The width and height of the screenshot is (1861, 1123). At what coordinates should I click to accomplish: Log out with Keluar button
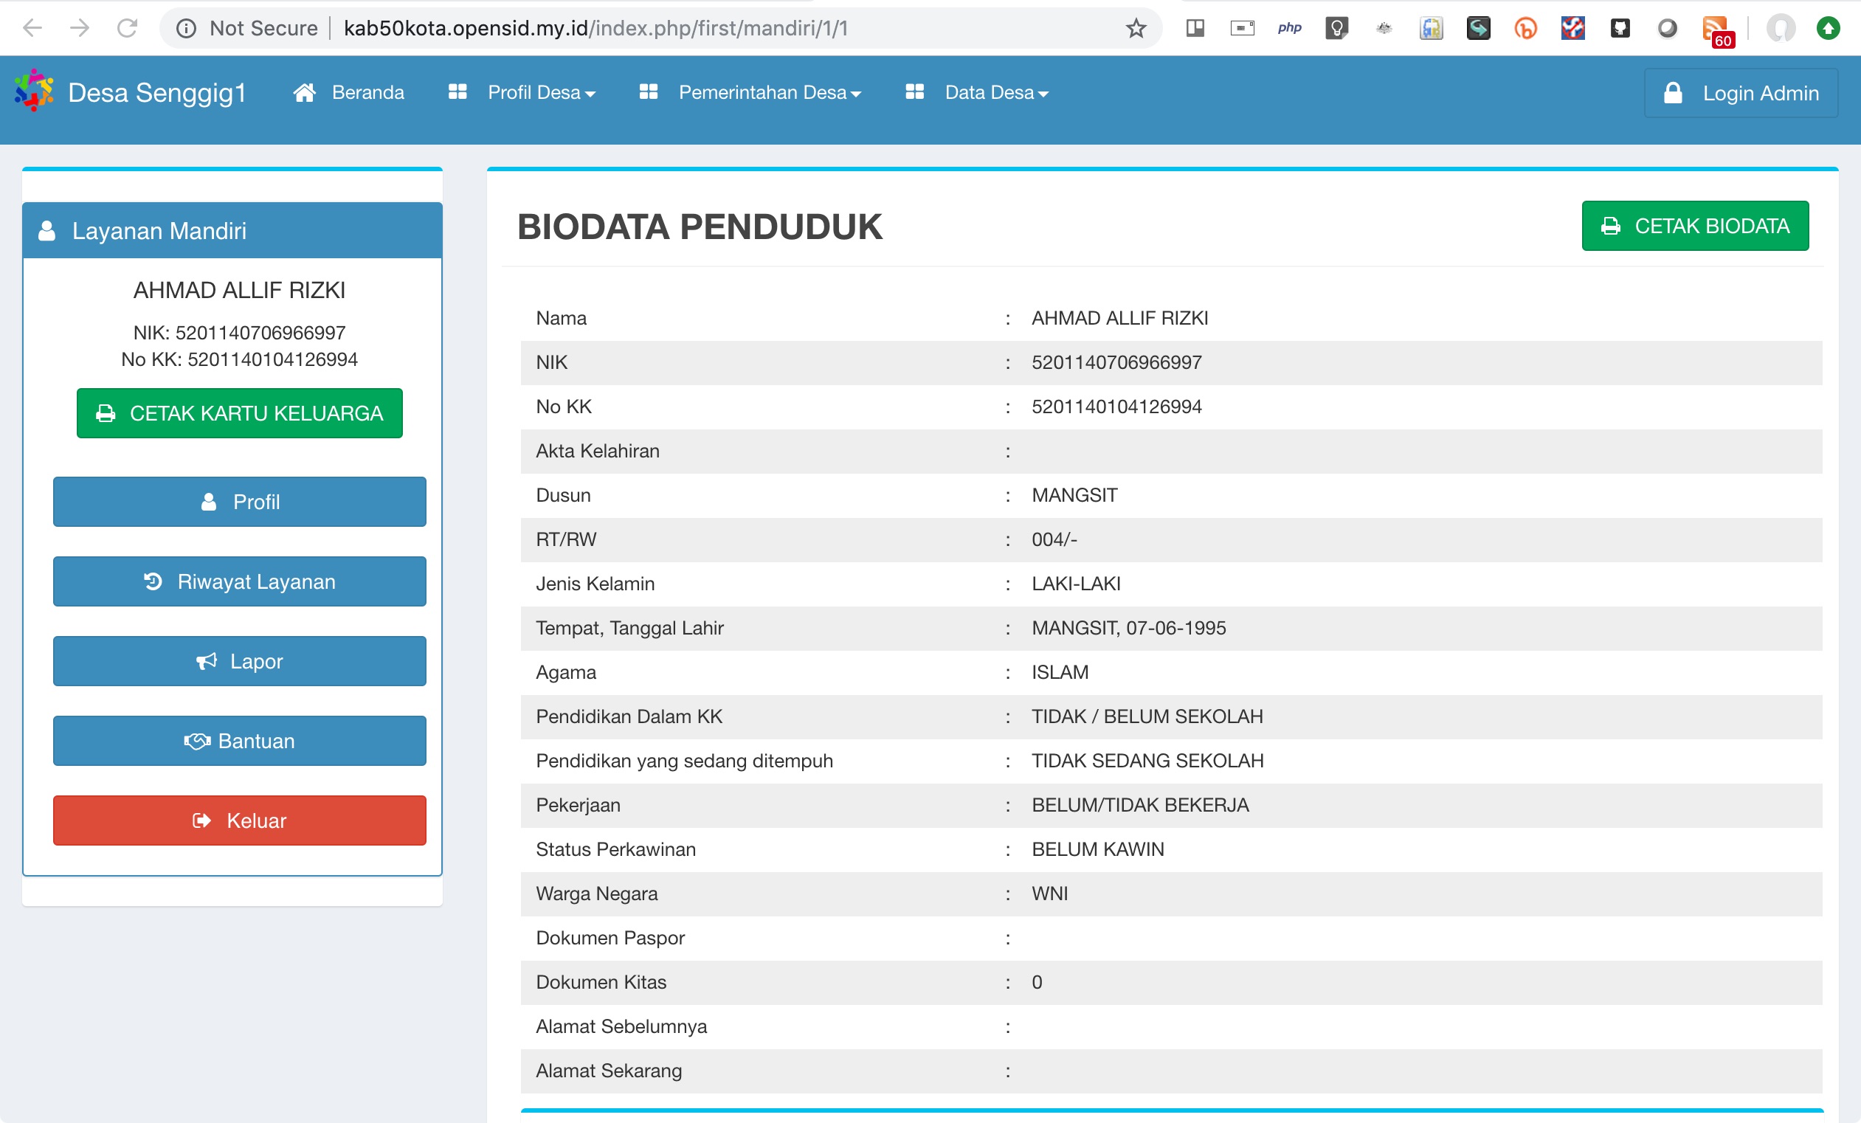pyautogui.click(x=239, y=820)
